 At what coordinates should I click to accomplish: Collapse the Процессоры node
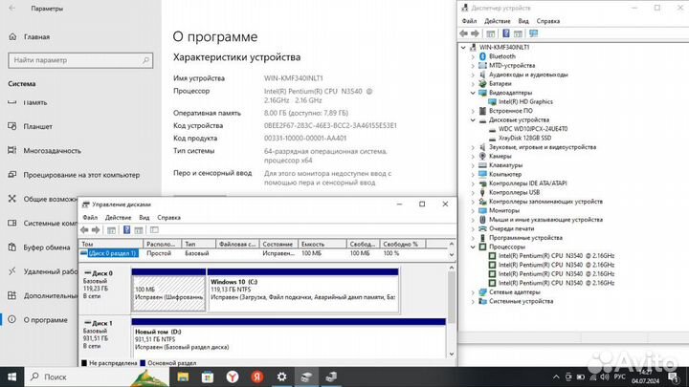coord(473,247)
